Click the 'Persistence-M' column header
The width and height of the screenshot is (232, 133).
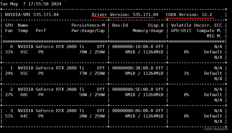pyautogui.click(x=88, y=25)
